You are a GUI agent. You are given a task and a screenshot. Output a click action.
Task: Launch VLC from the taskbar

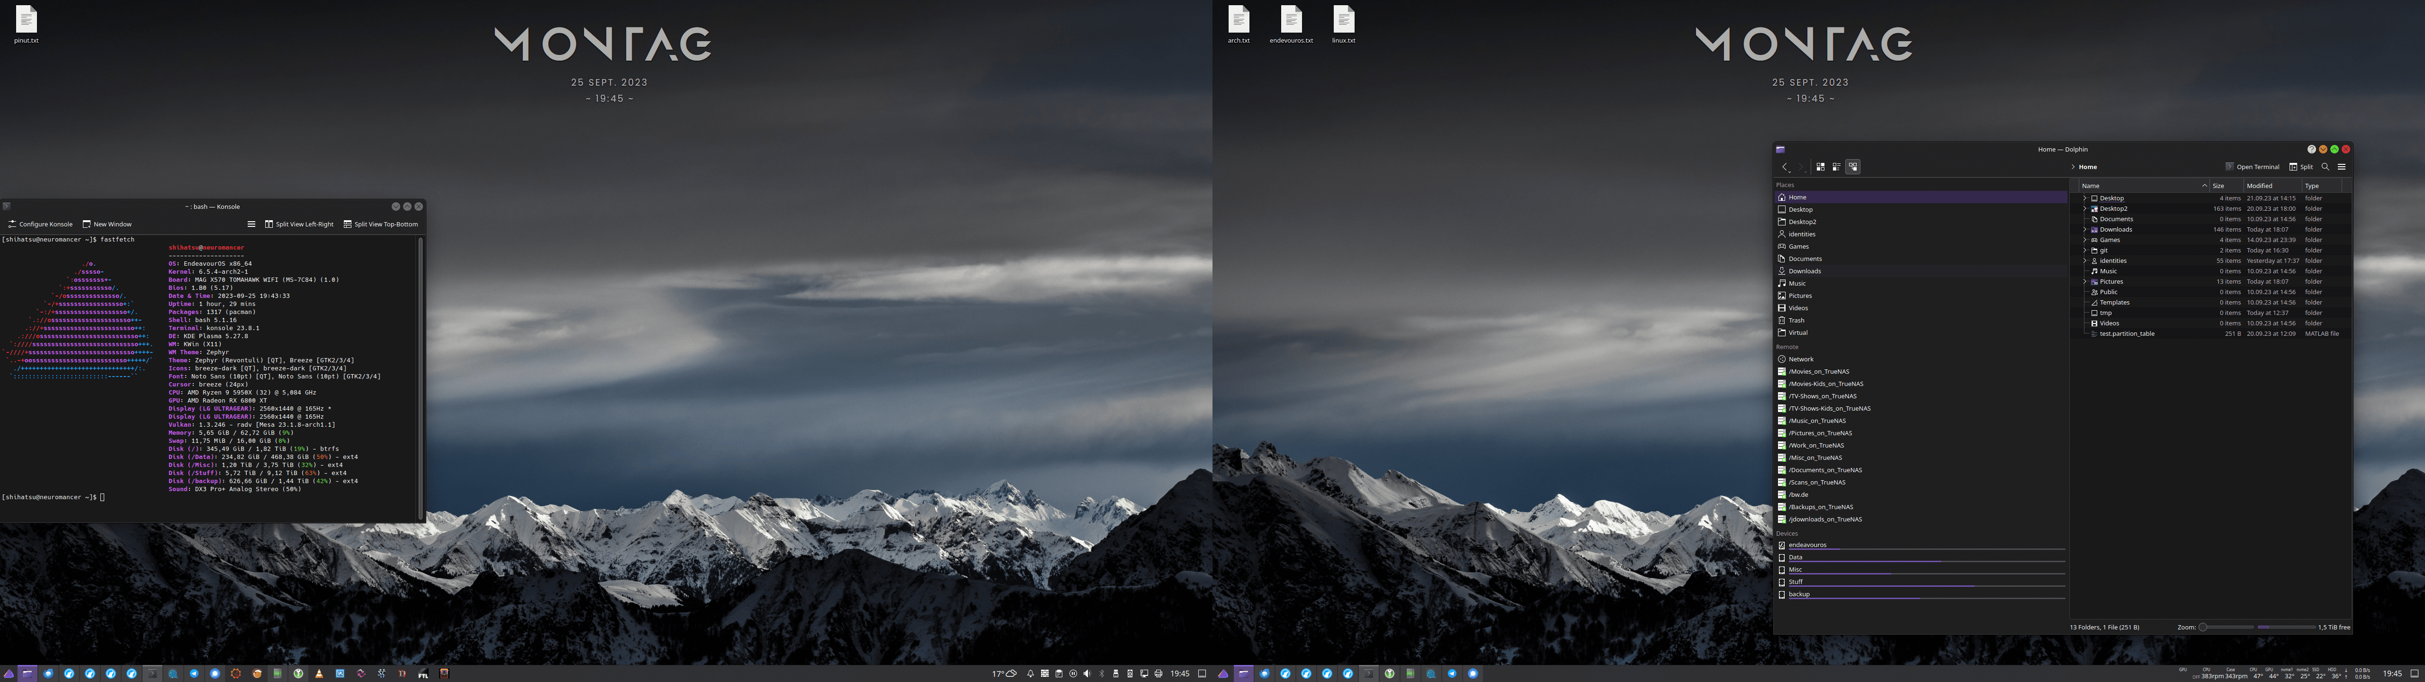point(319,673)
